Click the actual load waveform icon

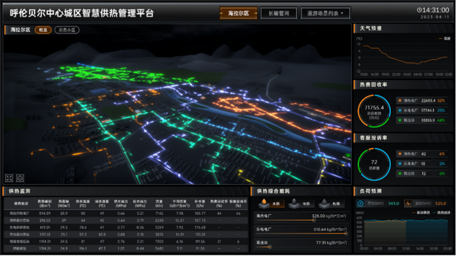click(408, 204)
